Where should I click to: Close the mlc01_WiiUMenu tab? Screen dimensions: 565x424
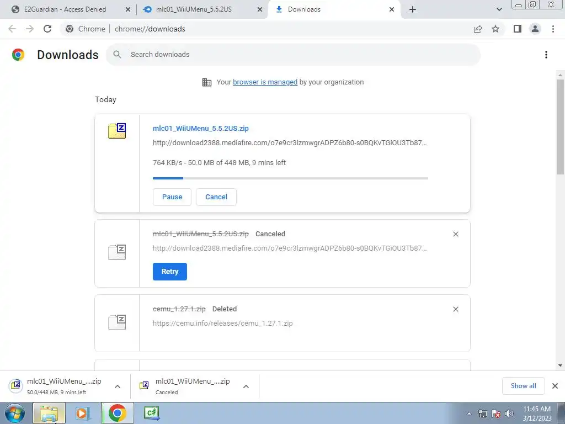(260, 10)
